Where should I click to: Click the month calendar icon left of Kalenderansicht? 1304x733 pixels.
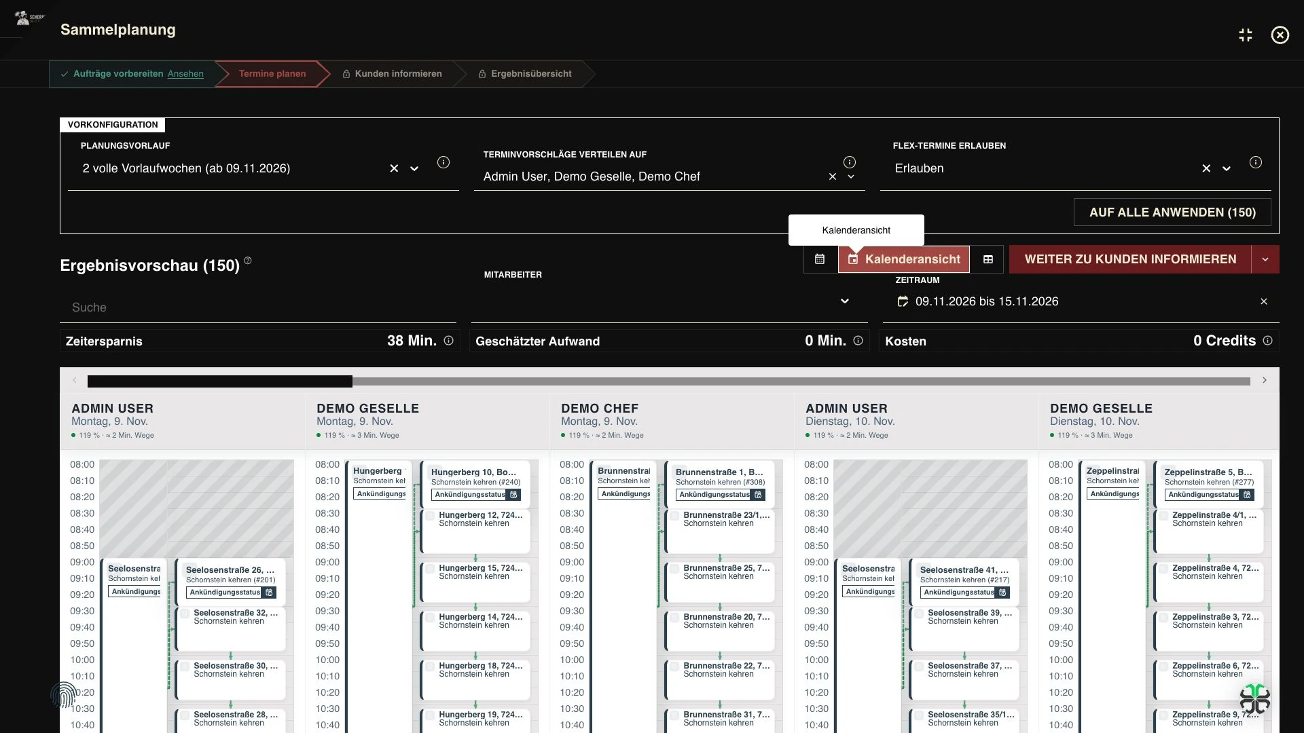[x=820, y=259]
